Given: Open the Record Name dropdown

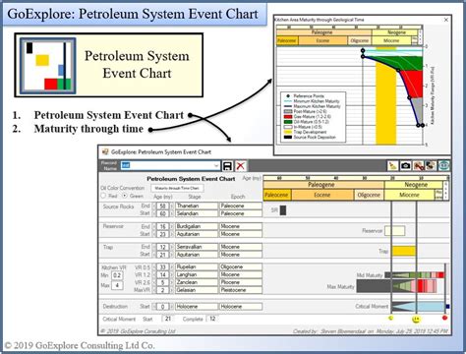Looking at the screenshot, I should tap(216, 166).
